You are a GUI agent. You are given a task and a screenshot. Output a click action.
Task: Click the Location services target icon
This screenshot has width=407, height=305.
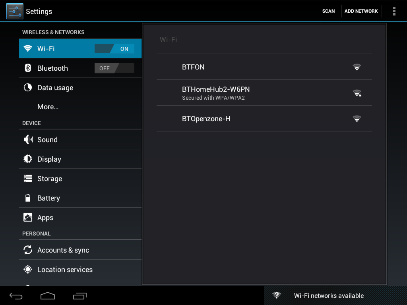tap(28, 270)
